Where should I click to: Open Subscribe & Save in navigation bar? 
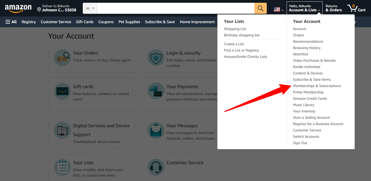tap(160, 22)
